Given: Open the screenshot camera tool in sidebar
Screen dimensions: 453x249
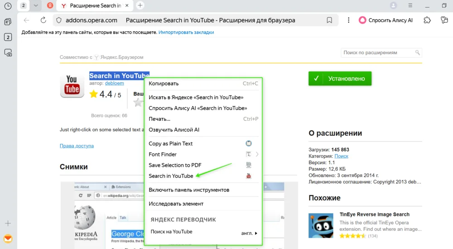Looking at the screenshot, I should pyautogui.click(x=8, y=53).
